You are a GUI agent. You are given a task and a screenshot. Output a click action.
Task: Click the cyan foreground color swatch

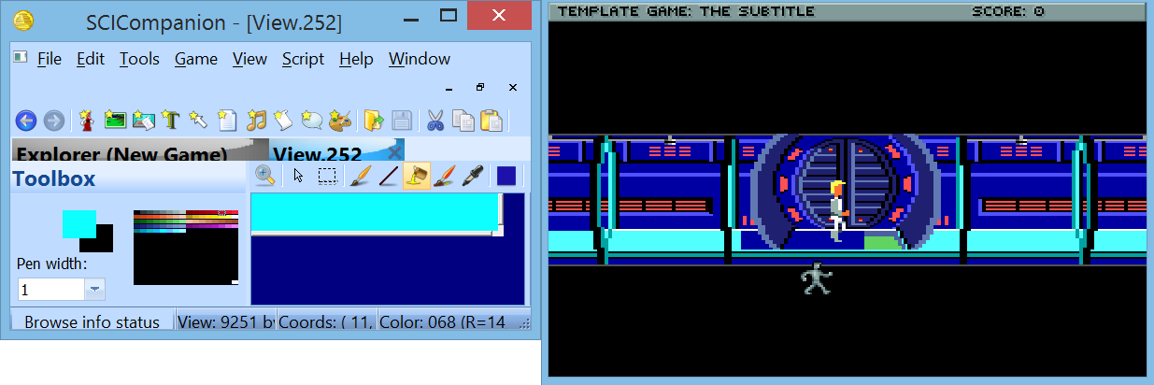(x=77, y=222)
